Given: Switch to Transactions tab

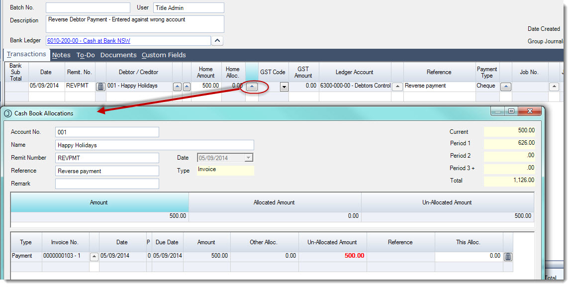Looking at the screenshot, I should click(26, 54).
